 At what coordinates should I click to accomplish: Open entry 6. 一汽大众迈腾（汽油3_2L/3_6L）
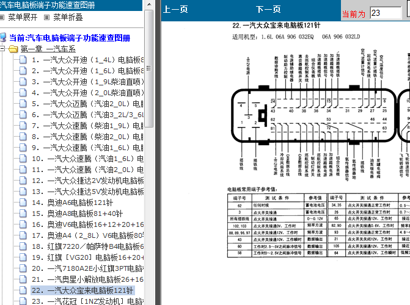pyautogui.click(x=87, y=115)
